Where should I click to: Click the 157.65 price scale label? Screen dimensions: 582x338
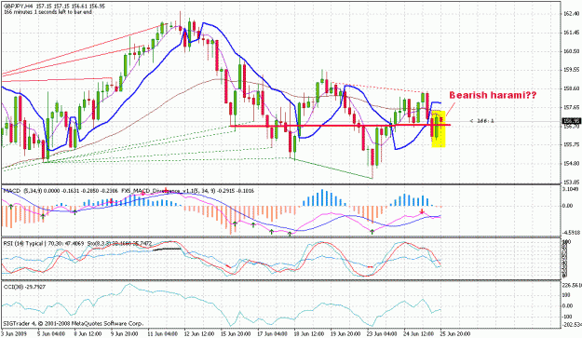pos(571,107)
